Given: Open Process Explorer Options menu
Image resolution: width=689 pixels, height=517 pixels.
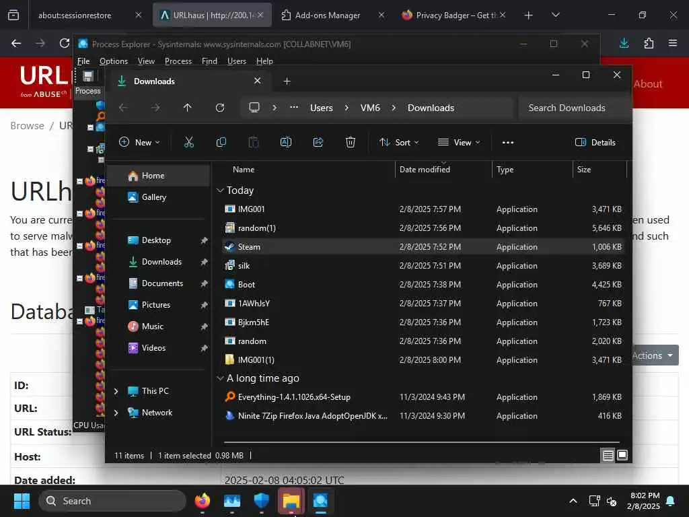Looking at the screenshot, I should tap(113, 61).
